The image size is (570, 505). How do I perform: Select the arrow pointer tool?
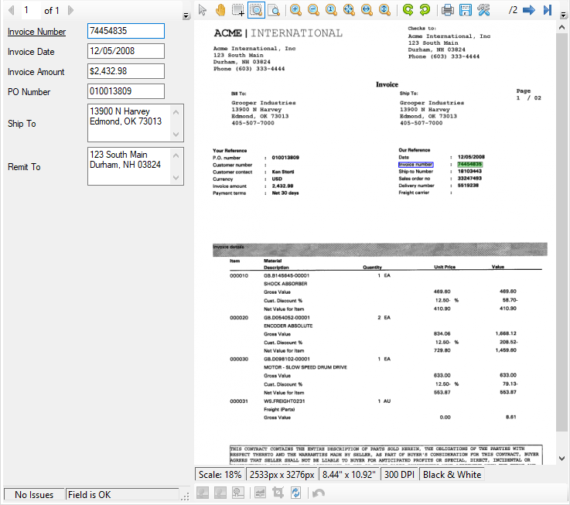[203, 10]
